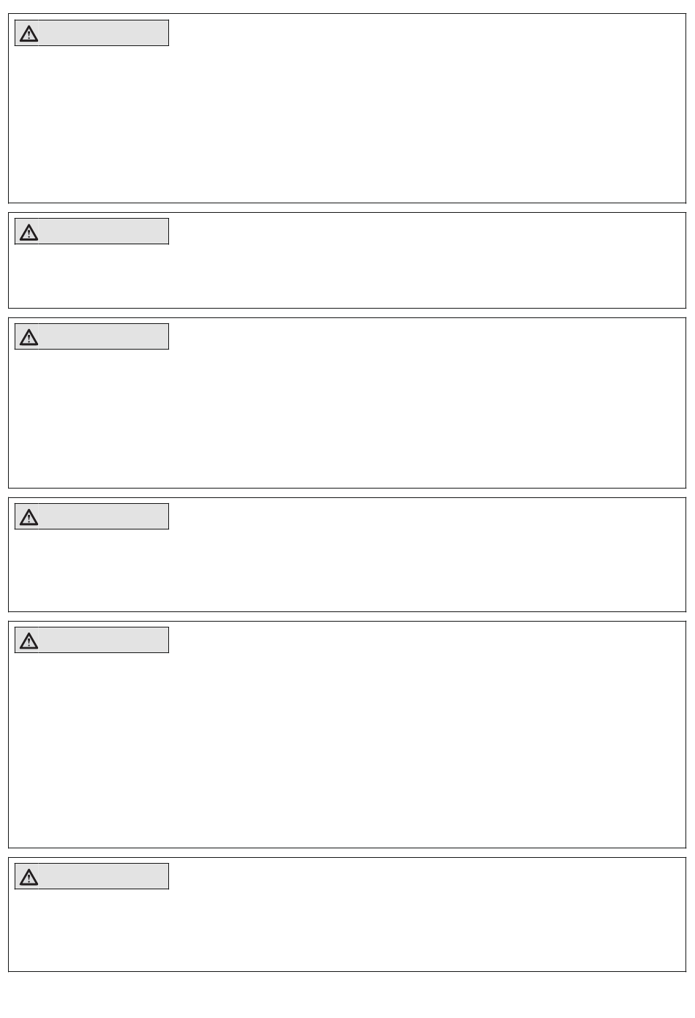The height and width of the screenshot is (1018, 695).
Task: Click the warning triangle icon in the sixth box
Action: (29, 877)
